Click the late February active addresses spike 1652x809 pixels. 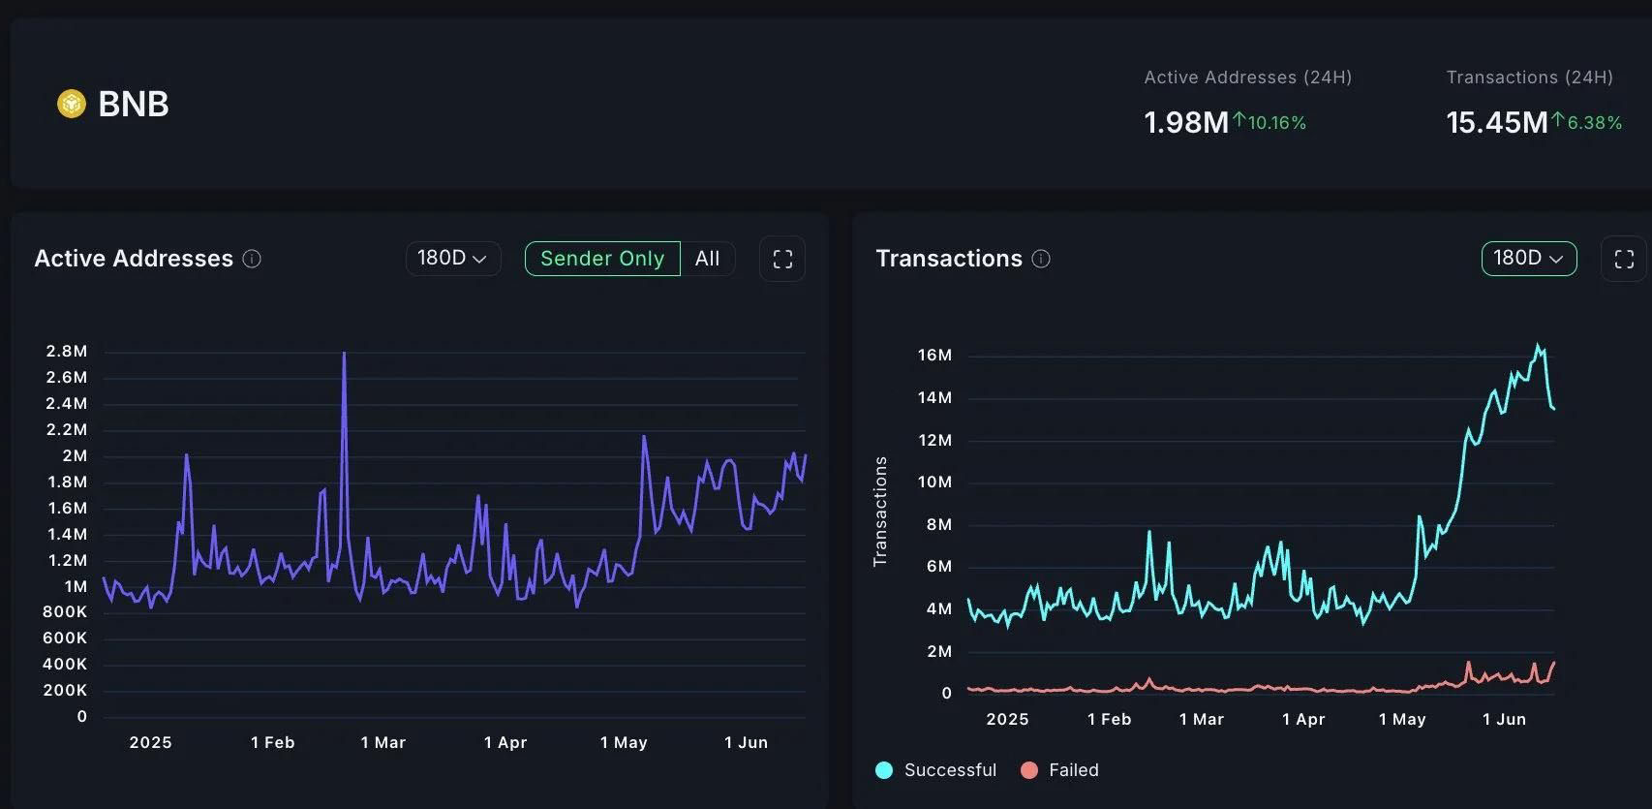pos(344,355)
